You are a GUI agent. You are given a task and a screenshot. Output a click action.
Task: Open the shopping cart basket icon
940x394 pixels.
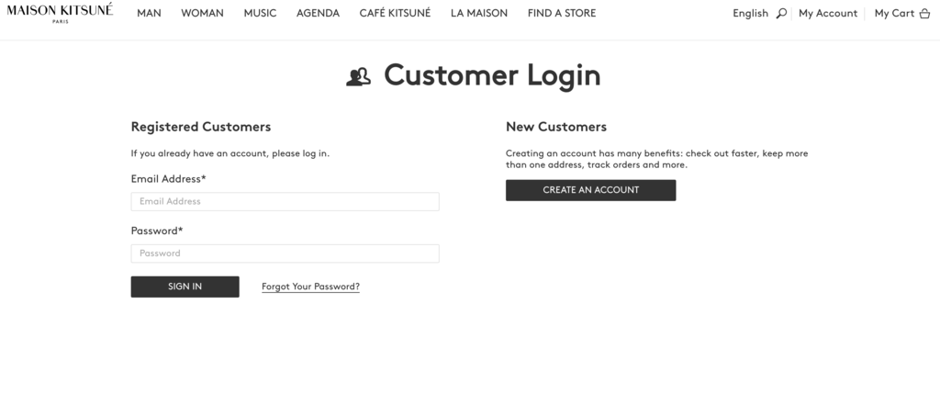924,13
